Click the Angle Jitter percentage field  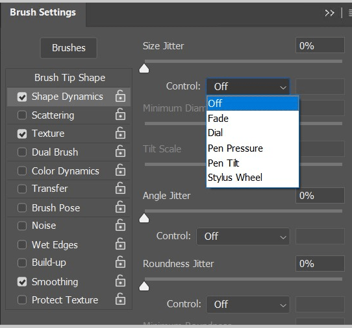pos(320,195)
